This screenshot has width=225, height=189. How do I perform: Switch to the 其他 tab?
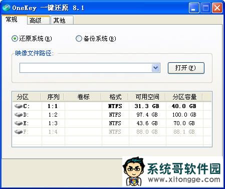62,21
